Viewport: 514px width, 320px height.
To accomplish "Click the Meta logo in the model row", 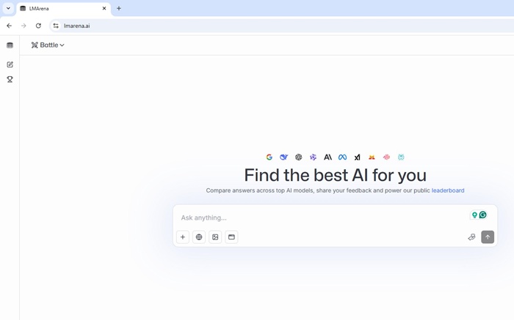I will (x=342, y=157).
